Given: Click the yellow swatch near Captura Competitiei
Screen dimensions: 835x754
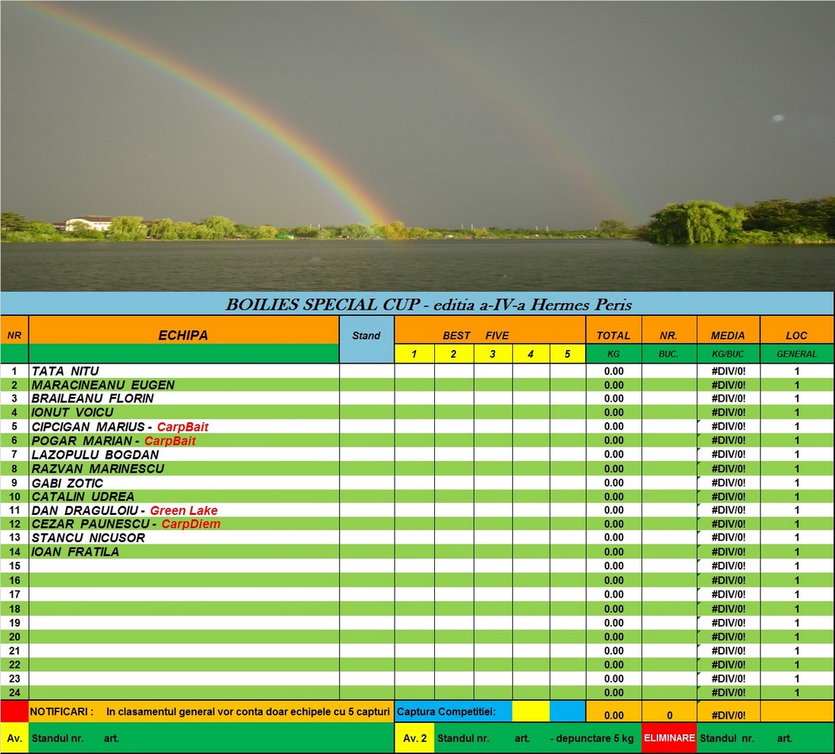Looking at the screenshot, I should [529, 712].
